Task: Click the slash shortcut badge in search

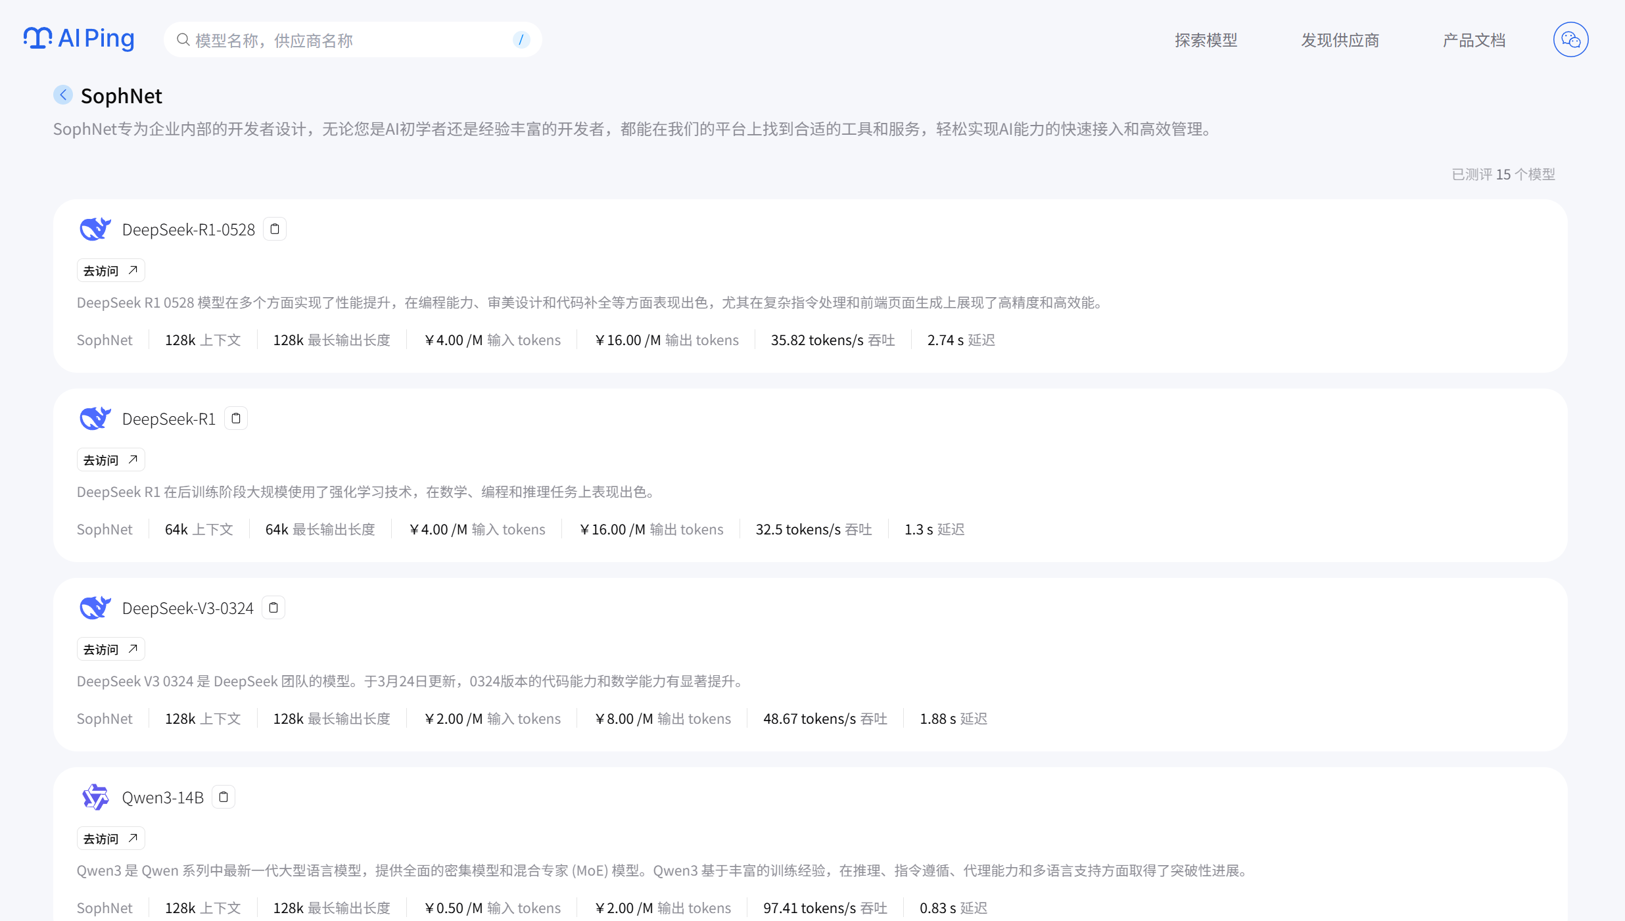Action: [521, 39]
